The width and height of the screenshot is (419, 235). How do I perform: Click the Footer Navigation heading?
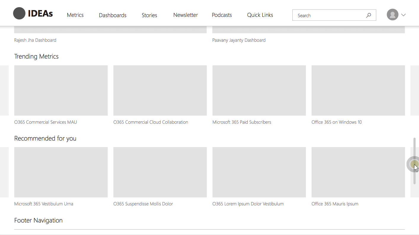tap(39, 220)
